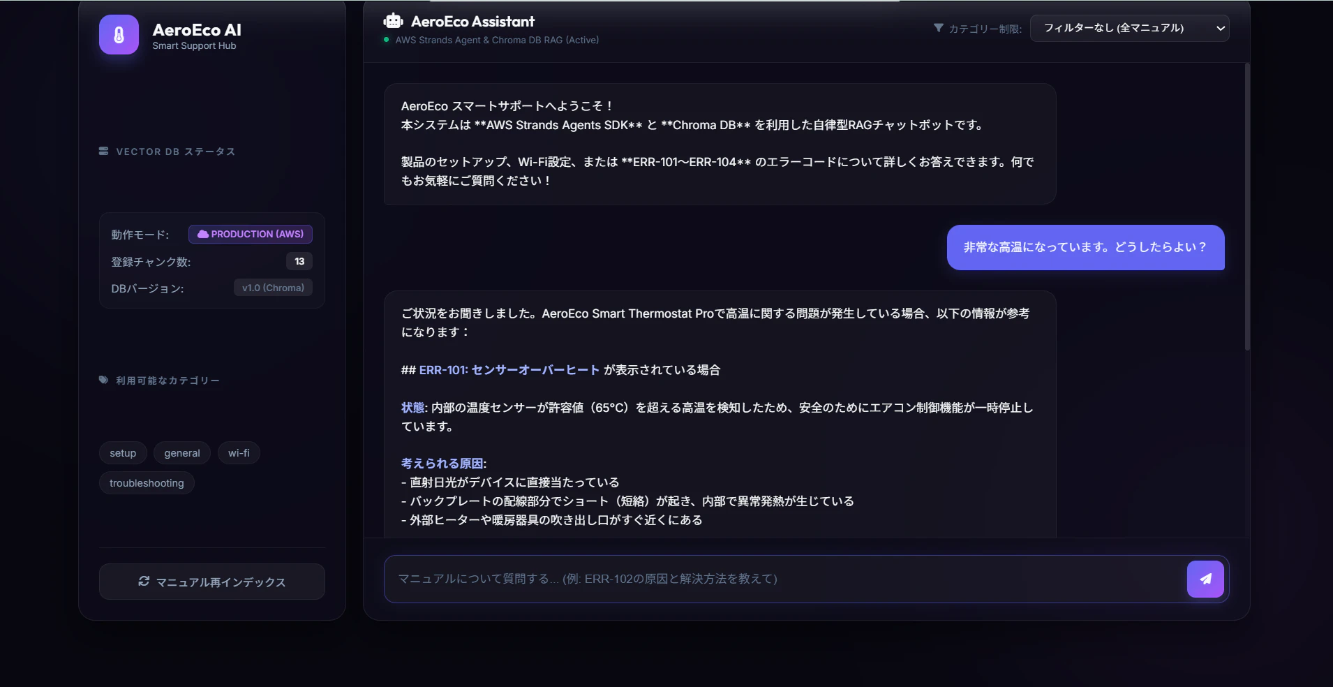The image size is (1333, 687).
Task: Click the AeroEco Assistant header title
Action: point(472,22)
